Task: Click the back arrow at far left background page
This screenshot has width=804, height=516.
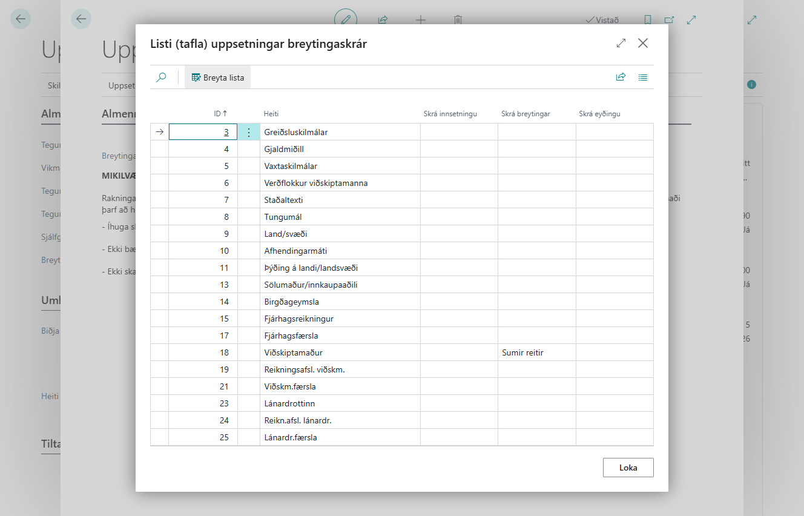Action: coord(21,19)
